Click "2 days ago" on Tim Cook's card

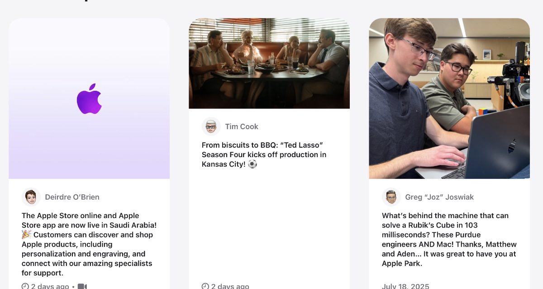click(230, 286)
